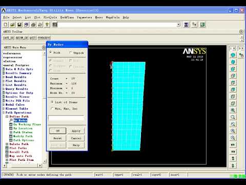Viewport: 246px width, 185px height.
Task: Open the Pan-Zoom-Rotate toolbar icon
Action: (26, 25)
